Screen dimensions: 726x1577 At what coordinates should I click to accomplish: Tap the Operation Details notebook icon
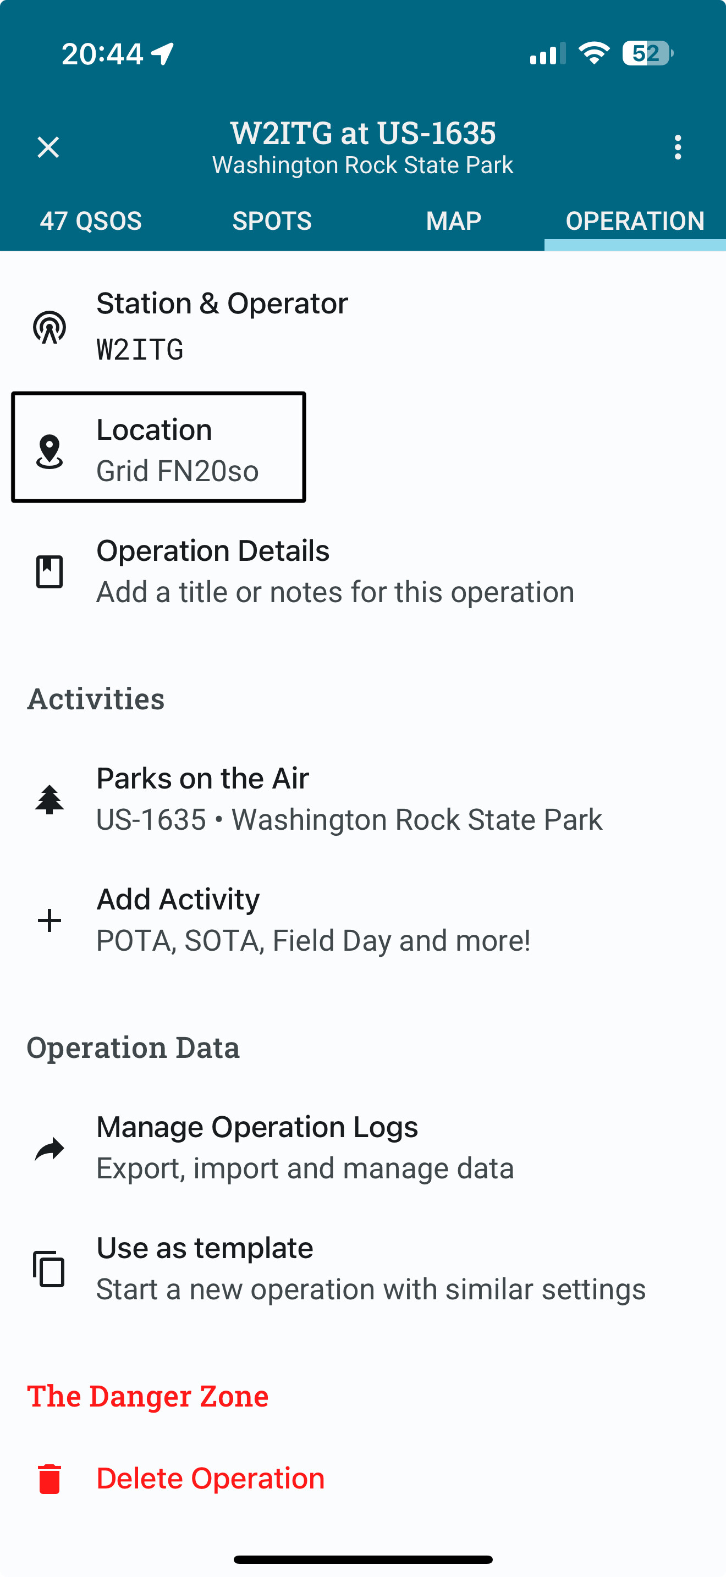(50, 572)
